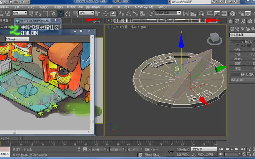The image size is (255, 159).
Task: Create a 圆环 torus primitive
Action: click(238, 64)
